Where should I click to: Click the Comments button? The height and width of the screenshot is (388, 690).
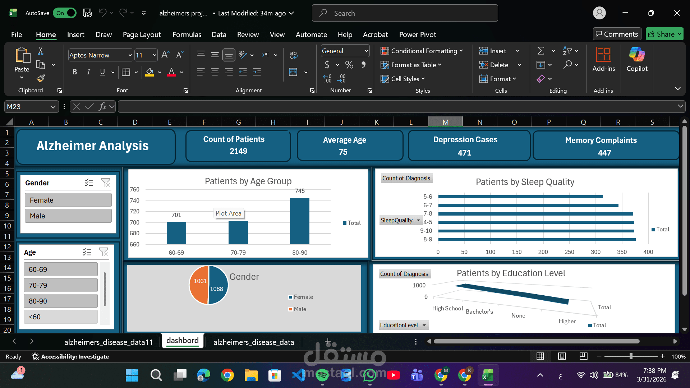point(617,34)
